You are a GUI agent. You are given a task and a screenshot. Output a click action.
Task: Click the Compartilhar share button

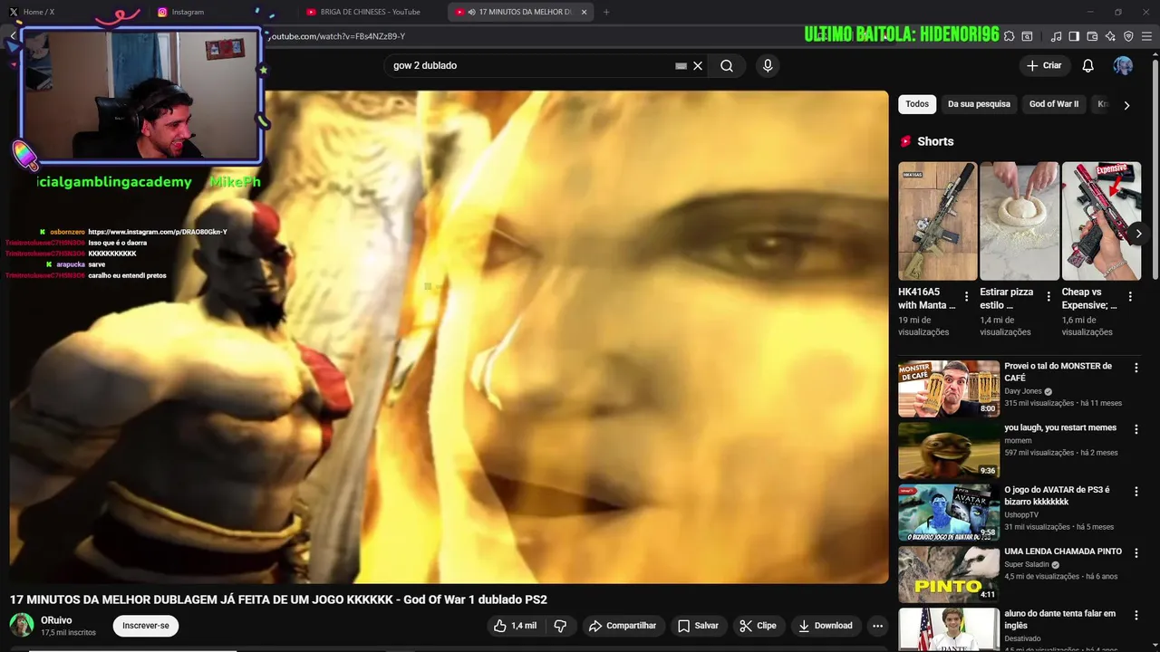coord(623,626)
